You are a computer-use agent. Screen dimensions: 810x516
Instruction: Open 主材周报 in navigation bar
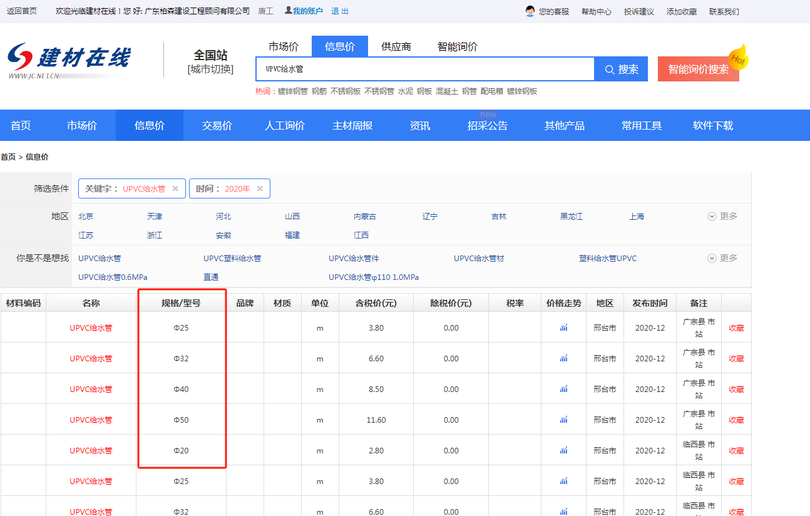352,126
